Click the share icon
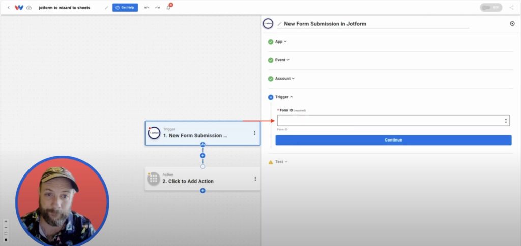Image resolution: width=521 pixels, height=246 pixels. pos(511,7)
